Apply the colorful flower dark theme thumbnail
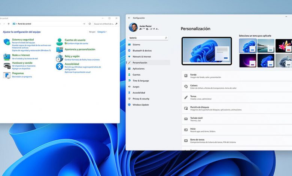This screenshot has height=176, width=292. (284, 46)
